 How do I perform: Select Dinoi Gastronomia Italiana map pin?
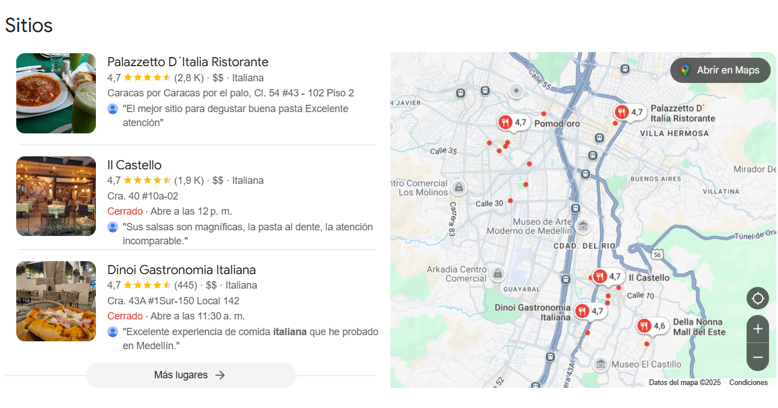coord(582,311)
